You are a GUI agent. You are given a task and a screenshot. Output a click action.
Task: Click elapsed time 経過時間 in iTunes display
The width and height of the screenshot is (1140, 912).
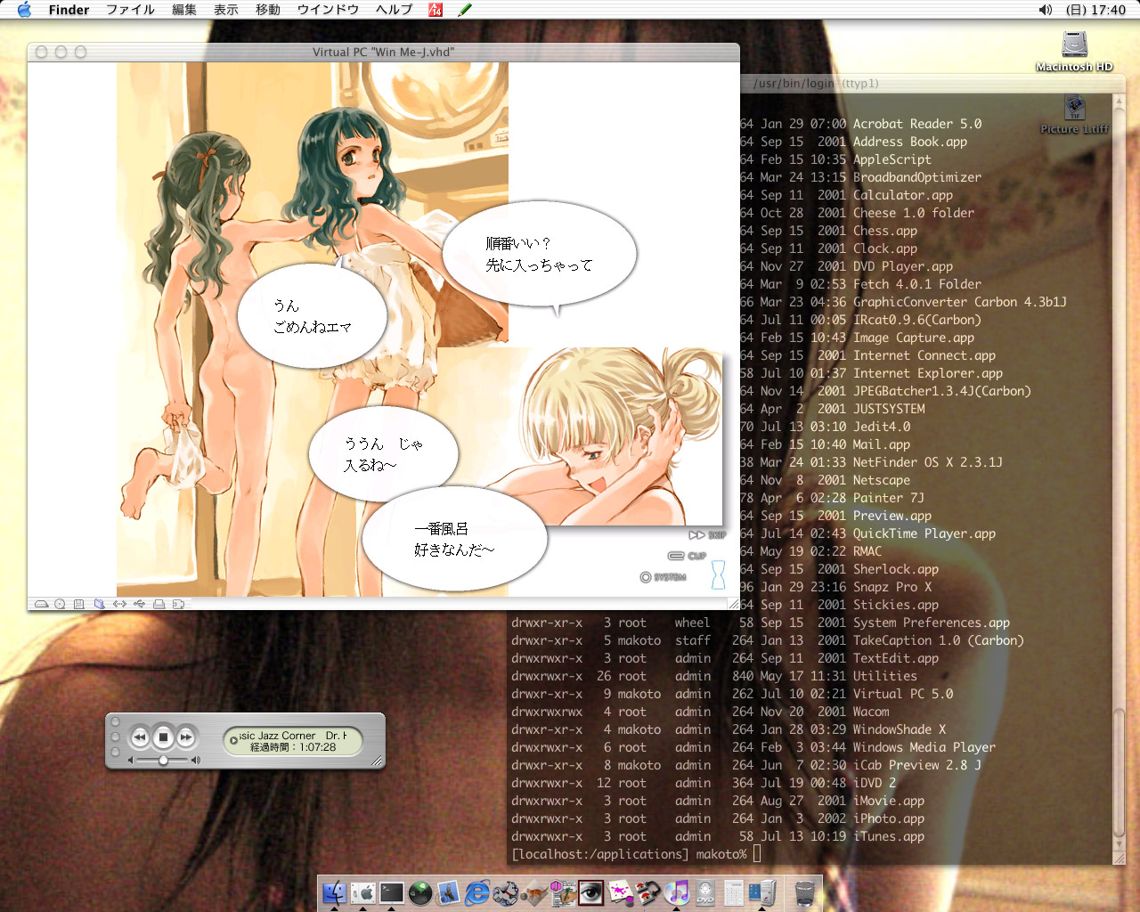coord(292,747)
